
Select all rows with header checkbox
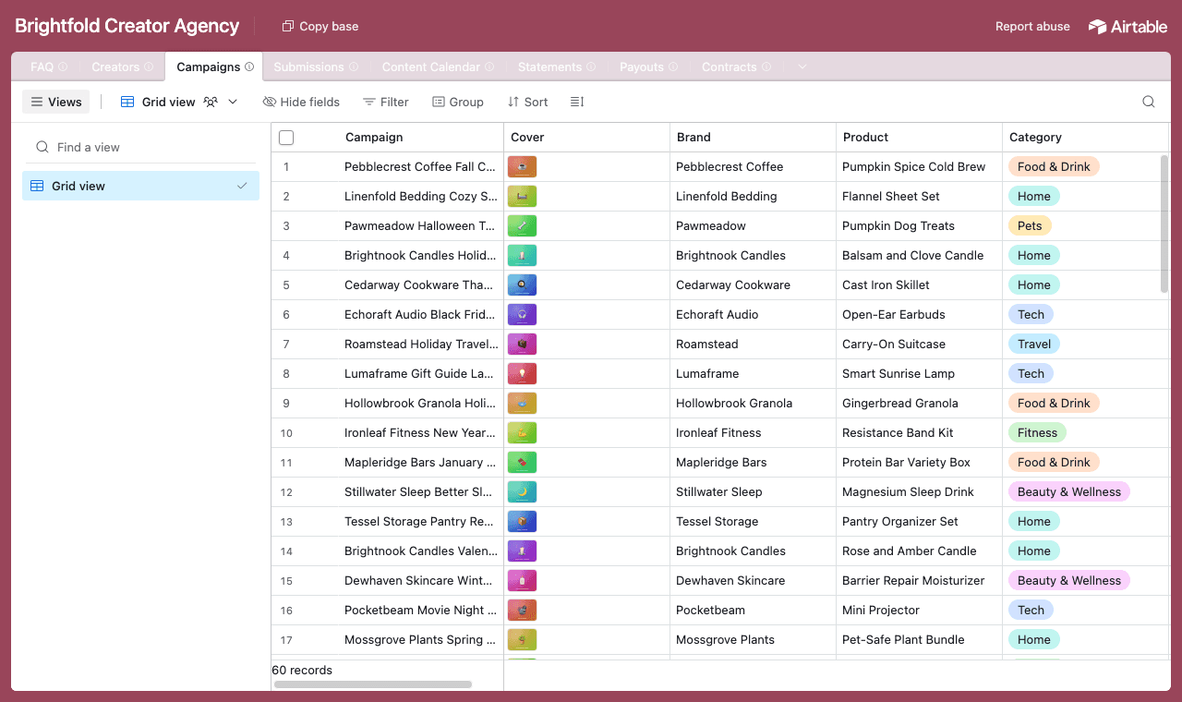[x=286, y=138]
